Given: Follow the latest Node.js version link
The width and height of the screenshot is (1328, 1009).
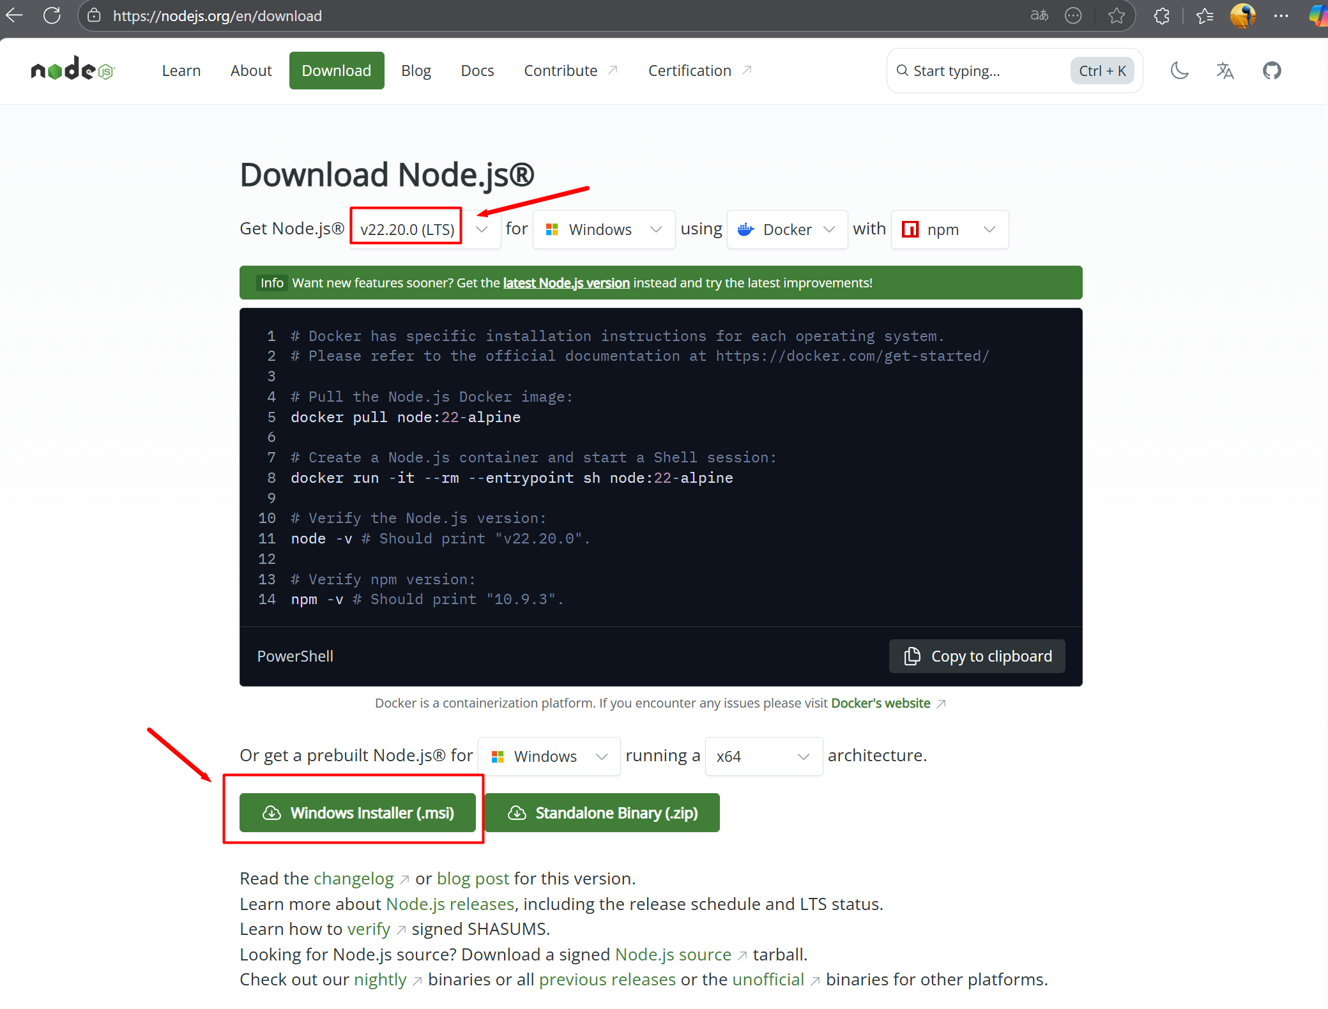Looking at the screenshot, I should [x=567, y=283].
